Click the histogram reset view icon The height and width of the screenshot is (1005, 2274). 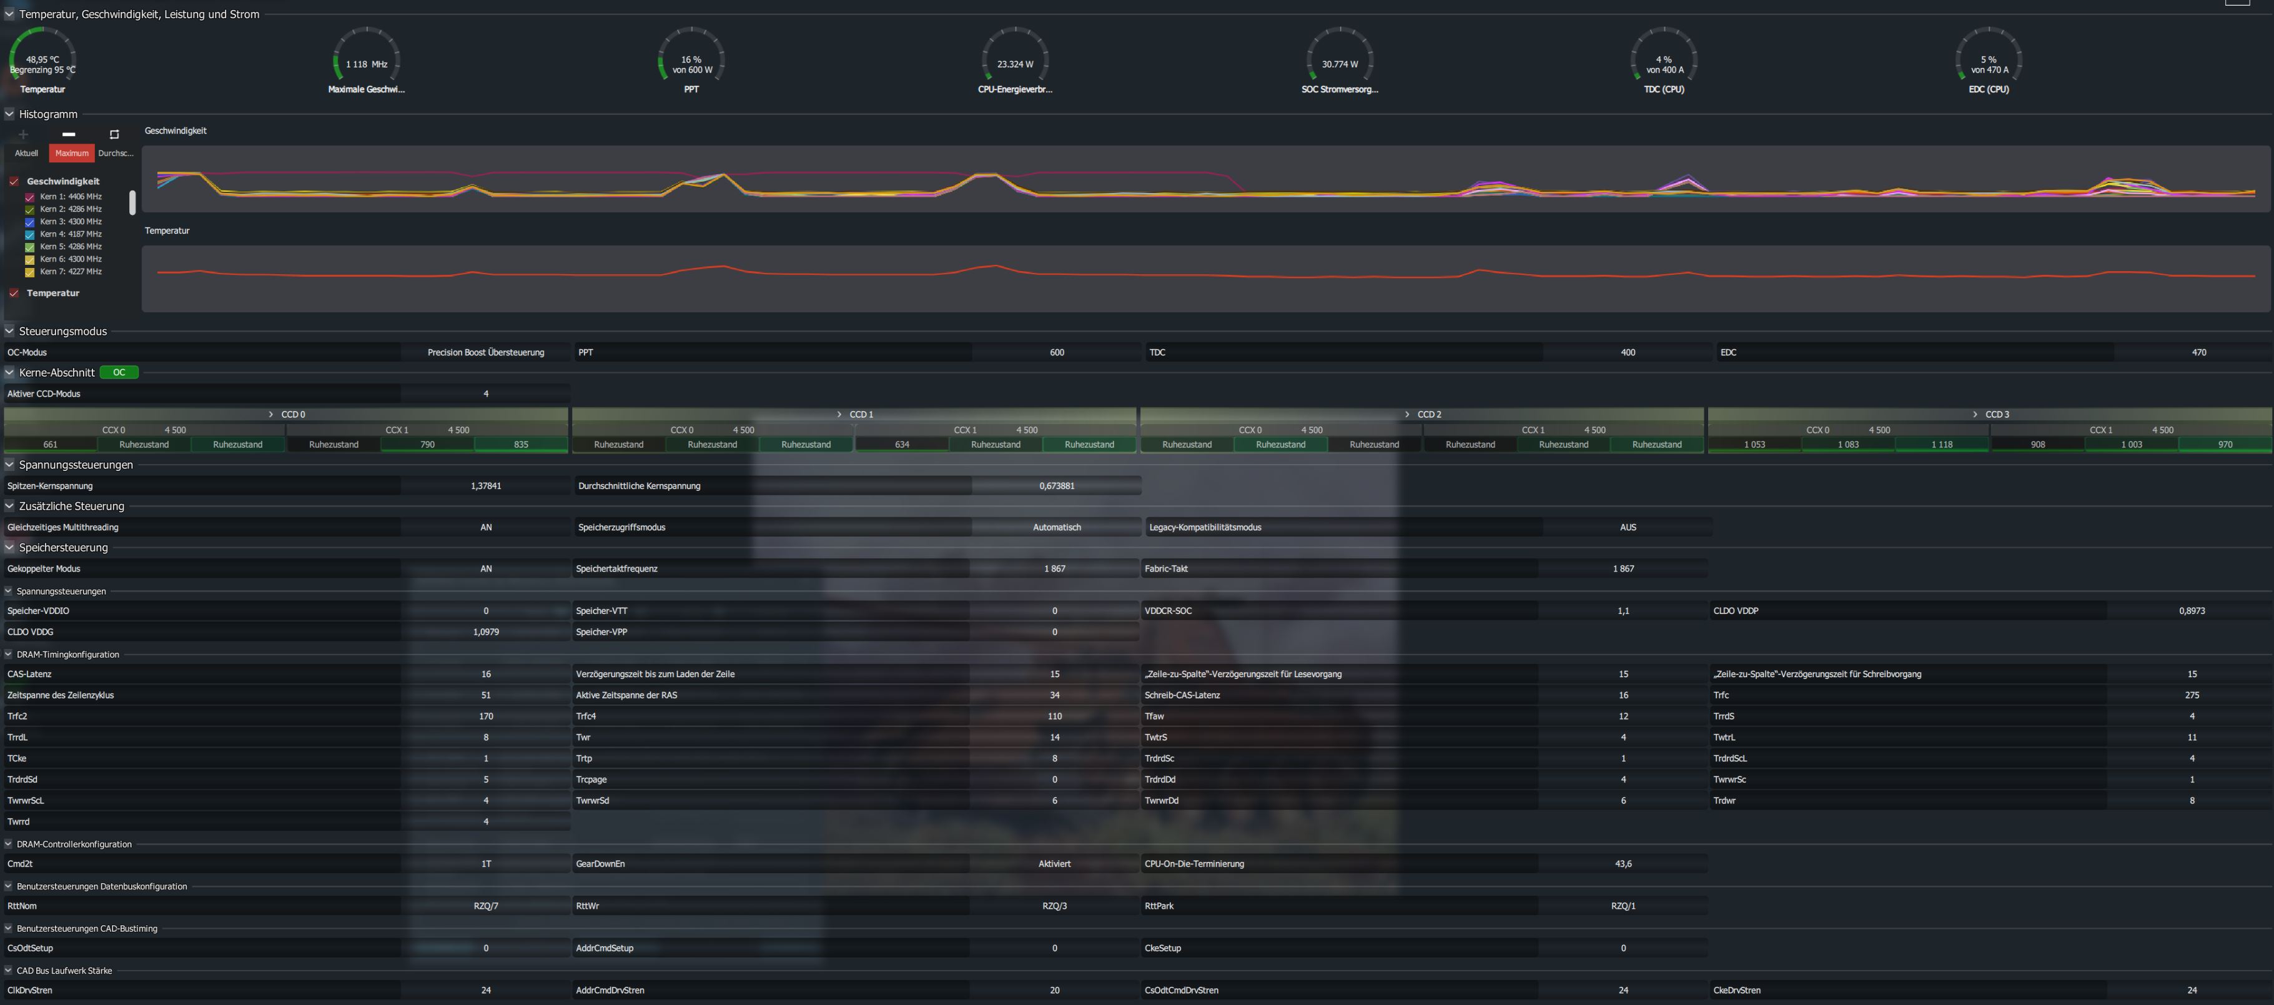tap(114, 134)
